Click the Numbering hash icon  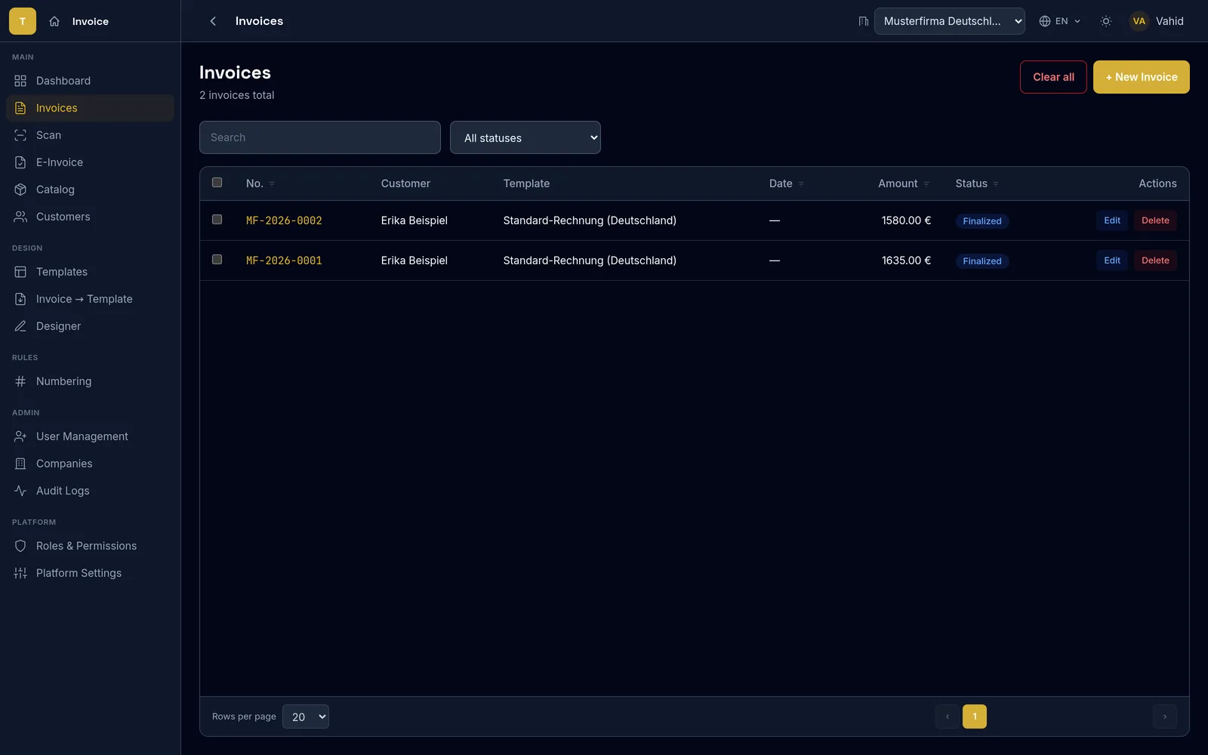[20, 381]
